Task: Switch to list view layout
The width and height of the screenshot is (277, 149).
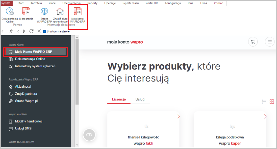Action: 264,101
